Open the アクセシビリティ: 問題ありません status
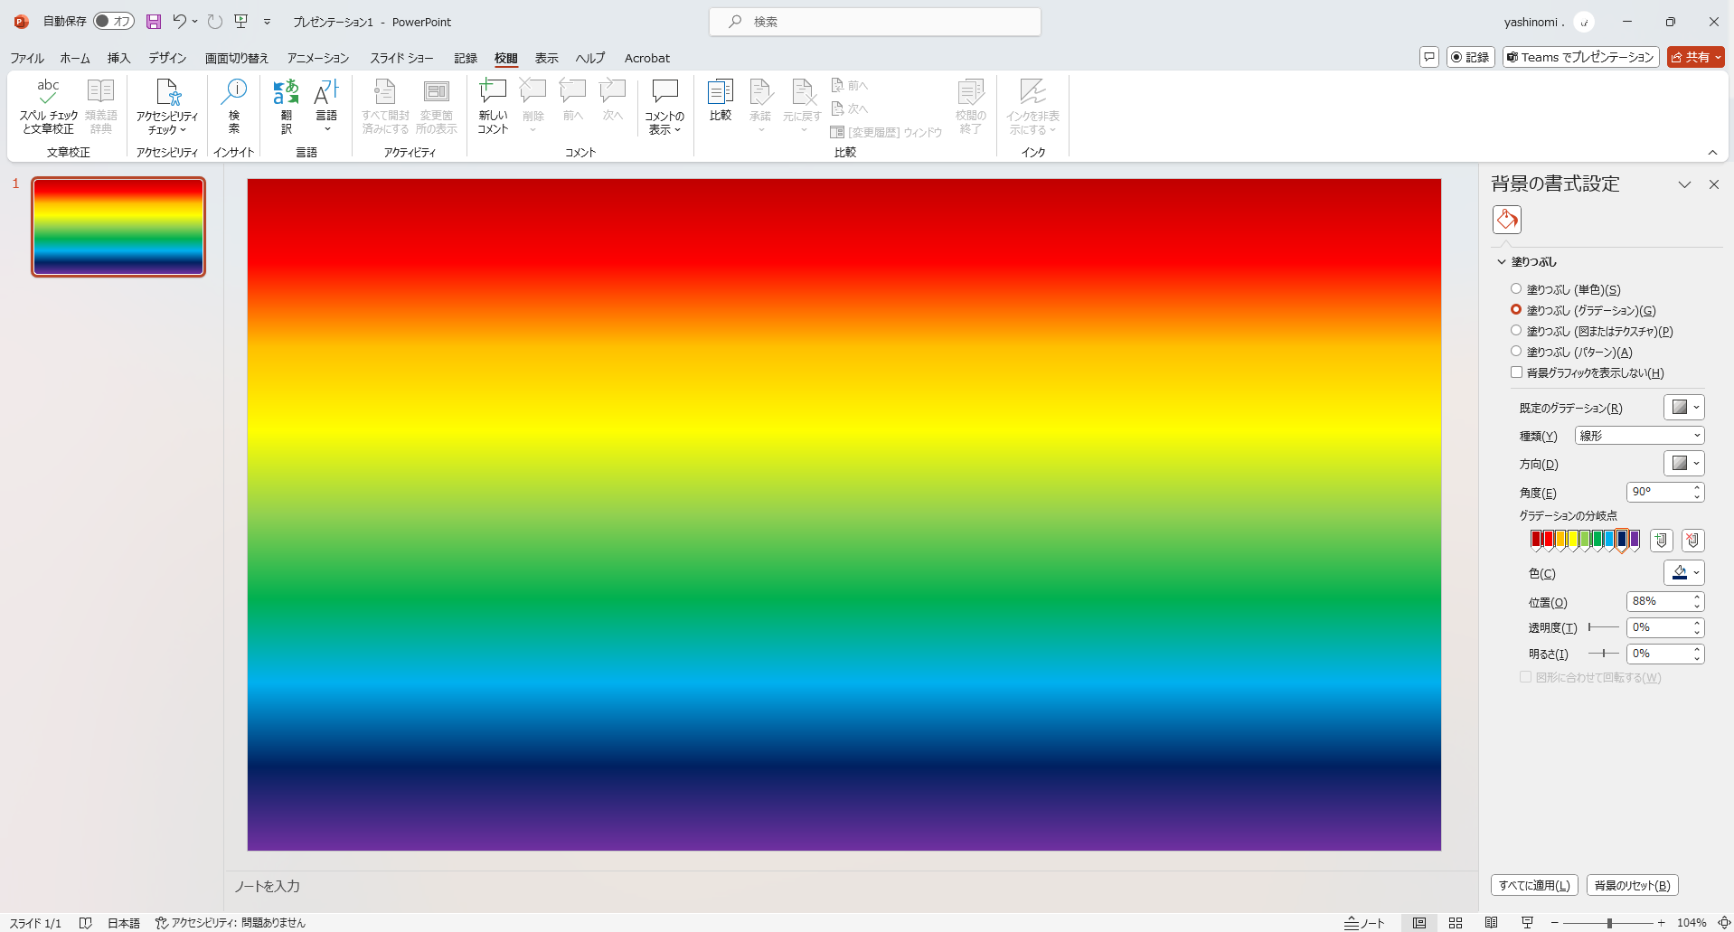This screenshot has width=1734, height=932. tap(231, 923)
